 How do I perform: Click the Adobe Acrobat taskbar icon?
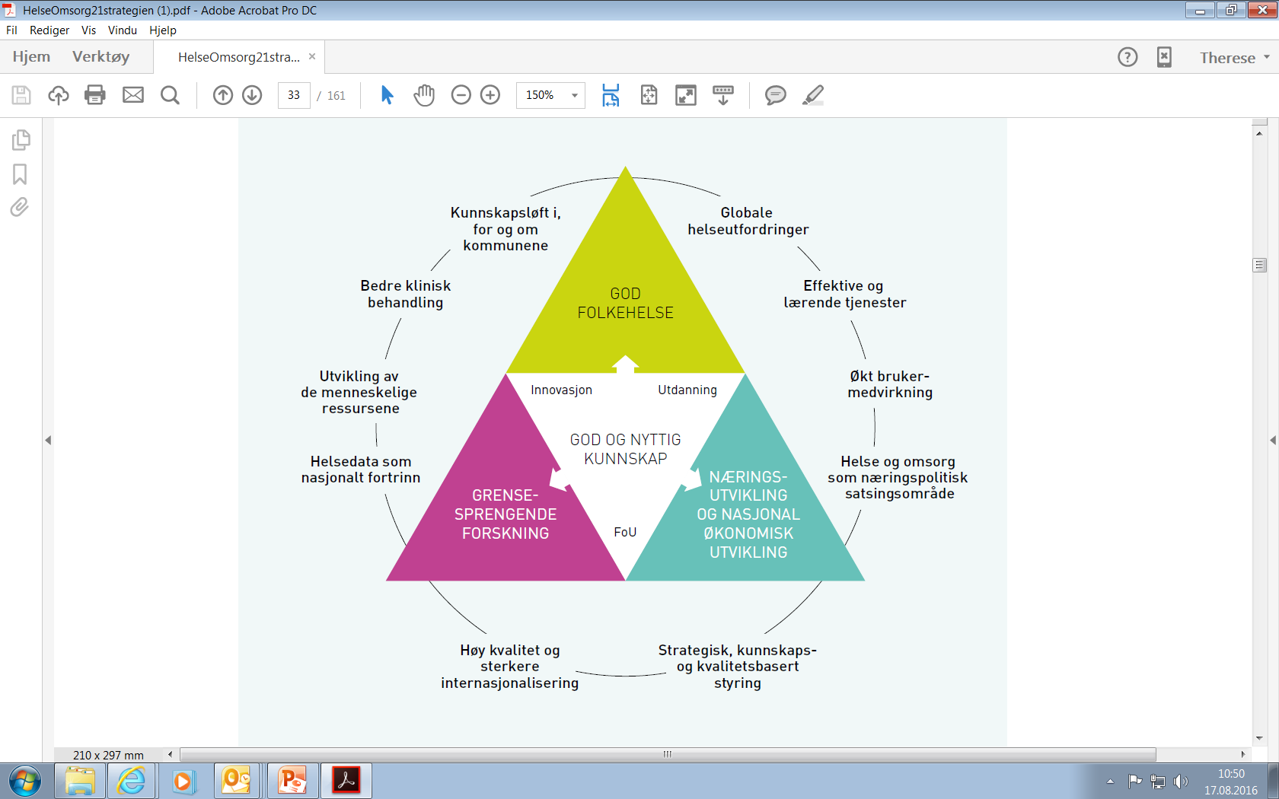pos(346,781)
